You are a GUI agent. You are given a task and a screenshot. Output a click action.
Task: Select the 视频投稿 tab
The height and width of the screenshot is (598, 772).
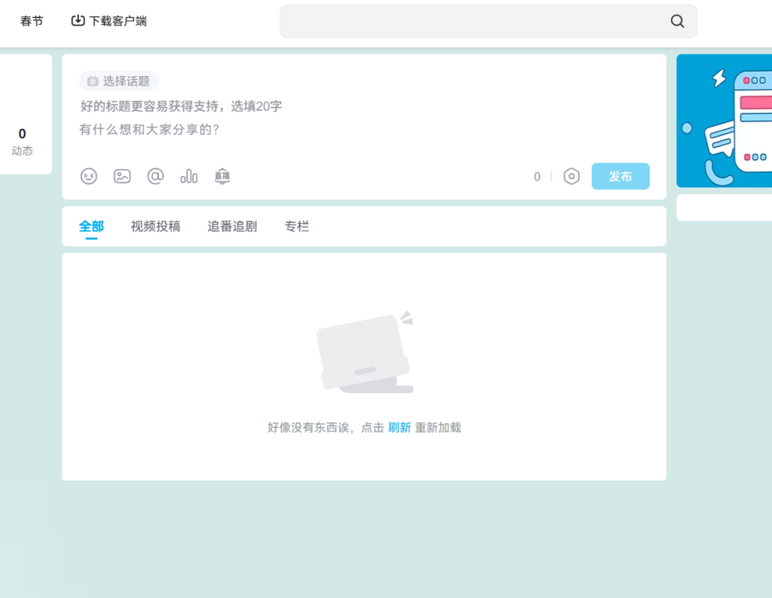155,226
